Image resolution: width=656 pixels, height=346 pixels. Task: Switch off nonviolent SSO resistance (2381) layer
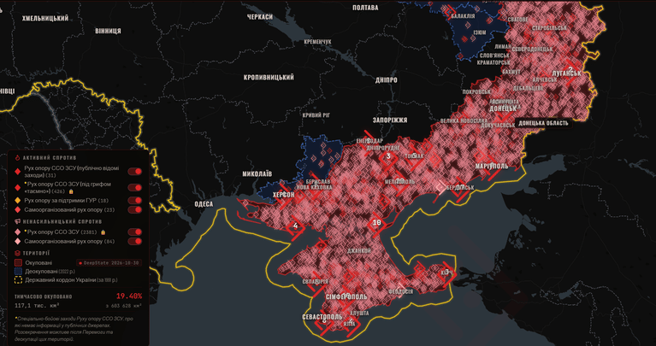(135, 232)
